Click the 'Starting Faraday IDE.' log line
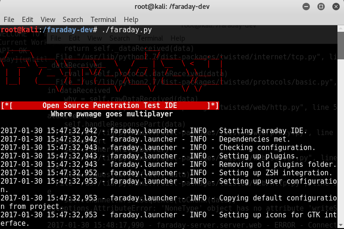This screenshot has width=344, height=229. coord(154,131)
